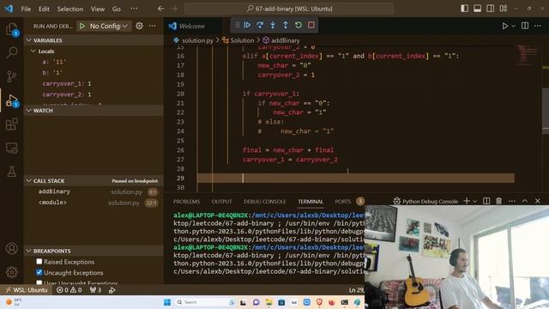Image resolution: width=549 pixels, height=309 pixels.
Task: Run Python file with editor play button
Action: (505, 26)
